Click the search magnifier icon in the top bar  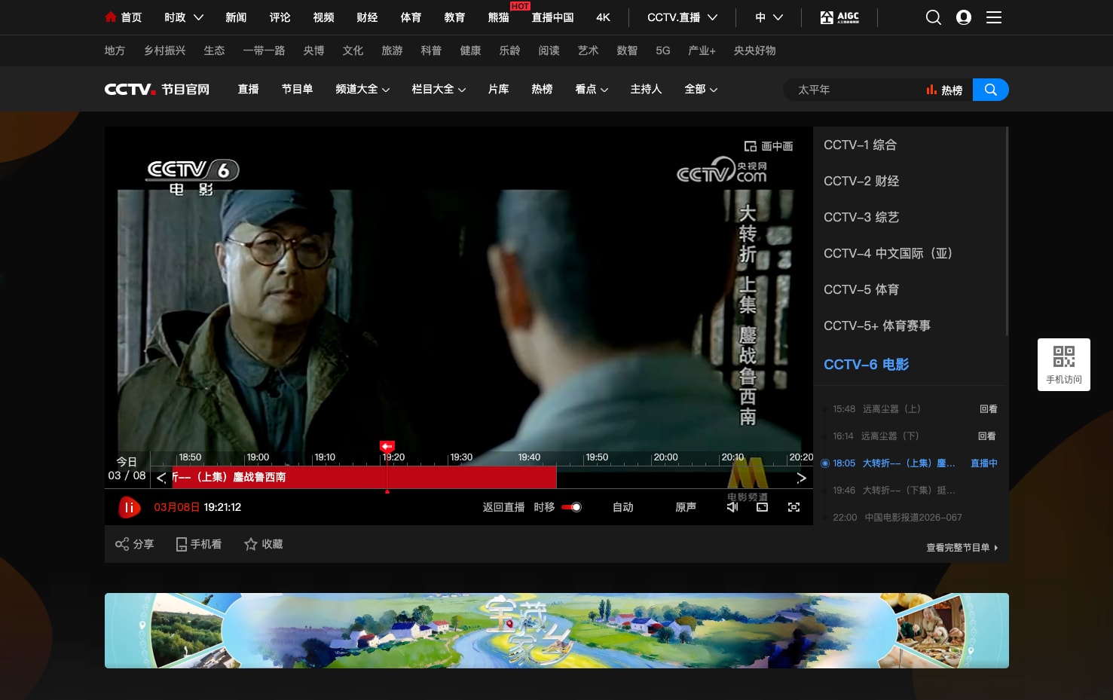point(933,17)
